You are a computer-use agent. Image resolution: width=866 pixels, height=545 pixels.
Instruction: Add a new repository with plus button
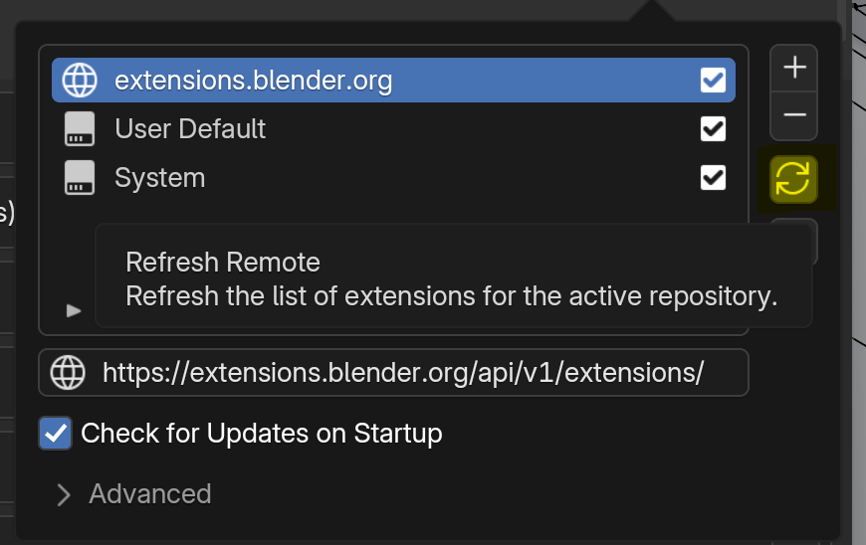pos(793,68)
